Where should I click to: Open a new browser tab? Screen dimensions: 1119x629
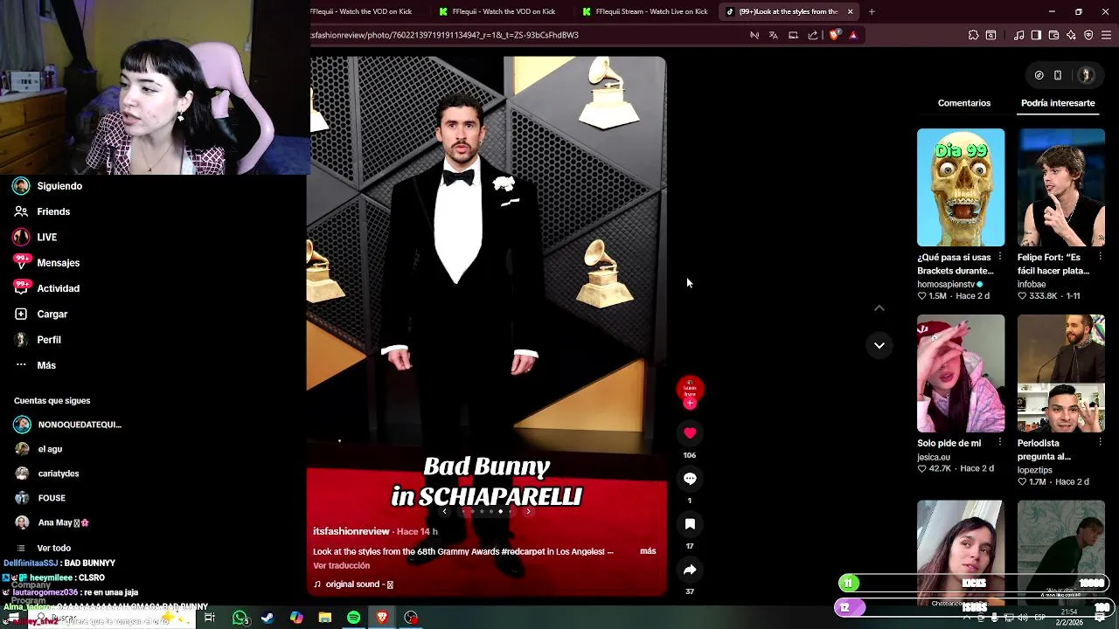click(x=872, y=11)
